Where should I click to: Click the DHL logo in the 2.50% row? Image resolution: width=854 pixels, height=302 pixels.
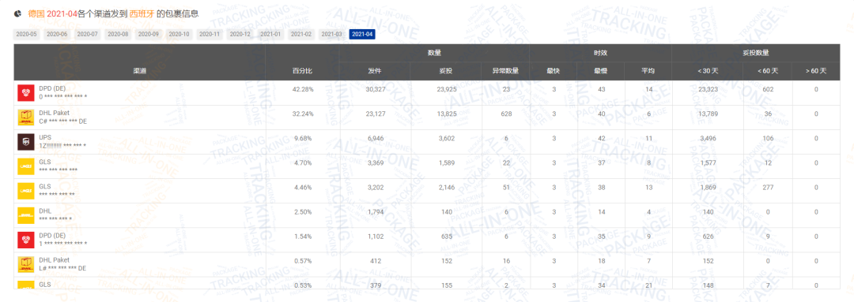pos(25,215)
